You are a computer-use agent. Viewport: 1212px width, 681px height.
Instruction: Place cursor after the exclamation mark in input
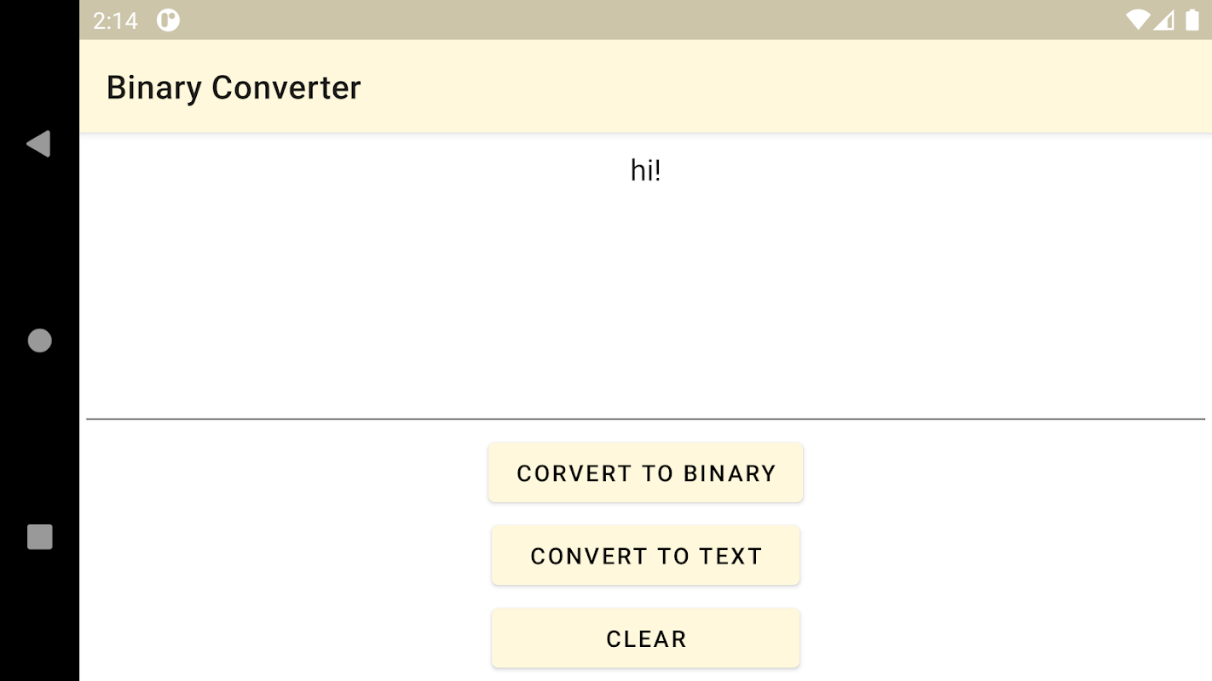663,171
